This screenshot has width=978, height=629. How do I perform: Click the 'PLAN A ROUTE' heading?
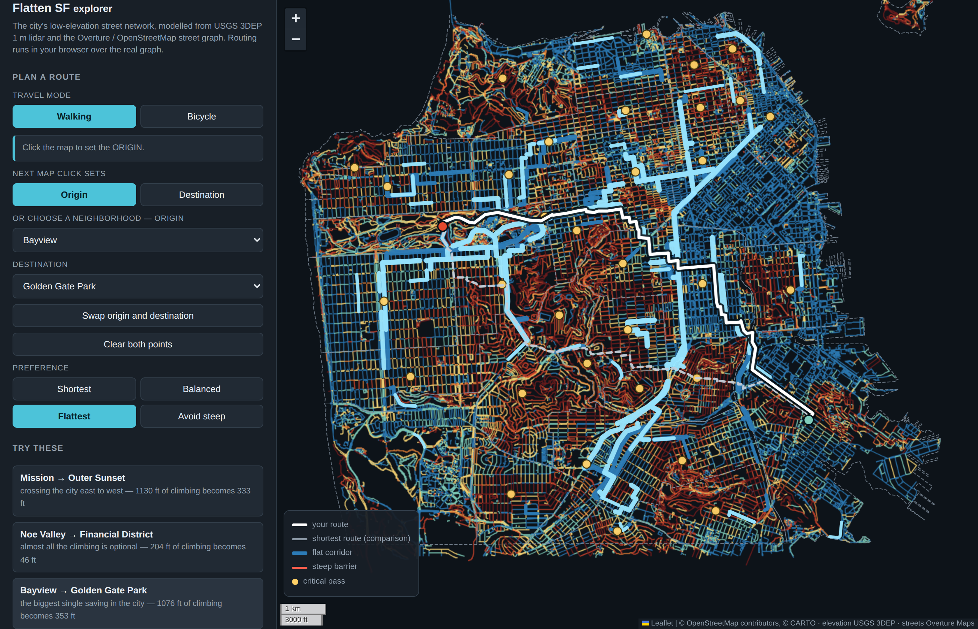(x=46, y=77)
